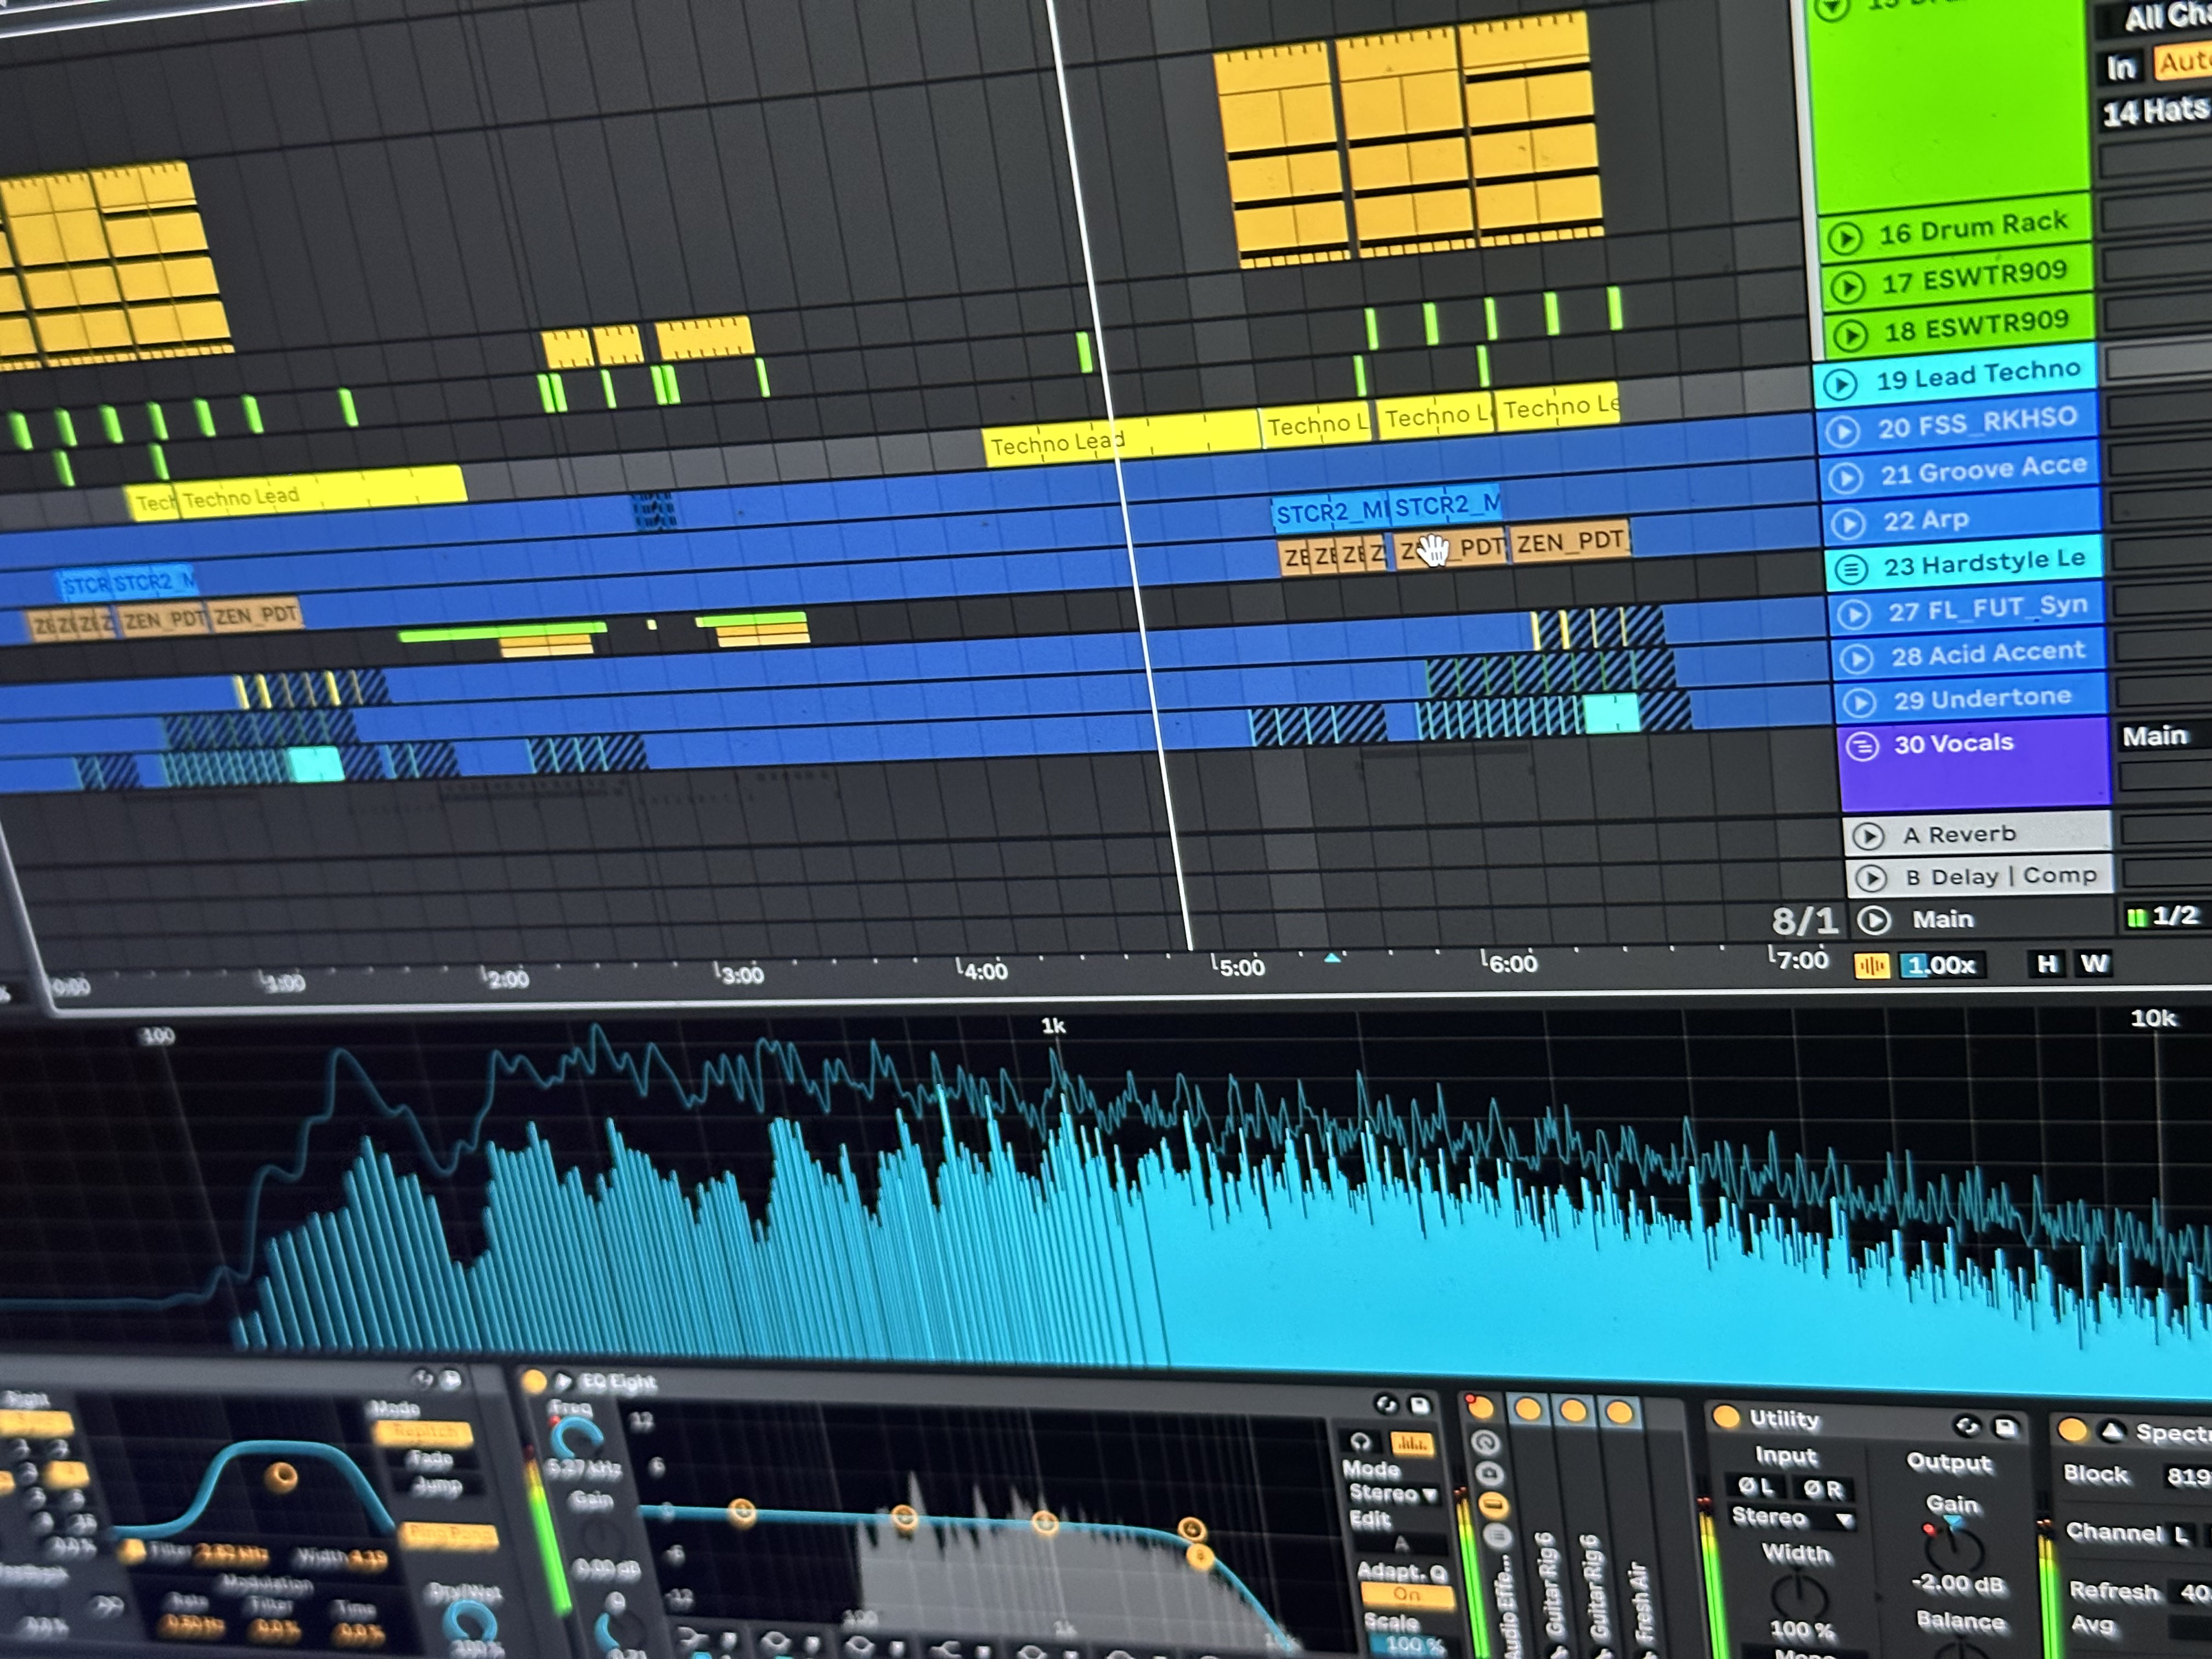The height and width of the screenshot is (1659, 2212).
Task: Click the EQ Eight spectrum analyzer icon
Action: tap(1412, 1443)
